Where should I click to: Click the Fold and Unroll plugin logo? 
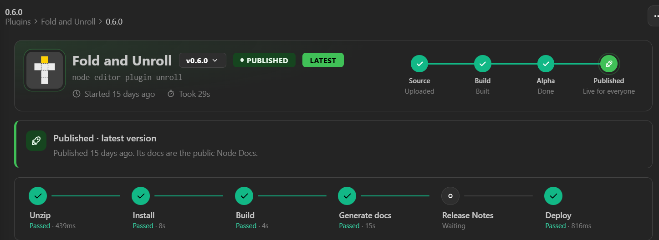(x=45, y=70)
